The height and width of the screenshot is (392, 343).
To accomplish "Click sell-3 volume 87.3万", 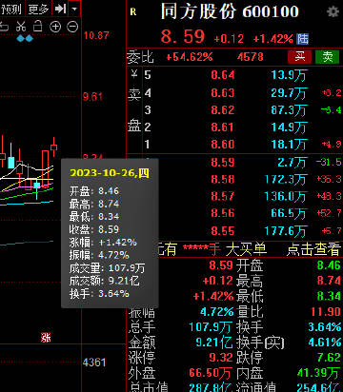I will pos(289,110).
